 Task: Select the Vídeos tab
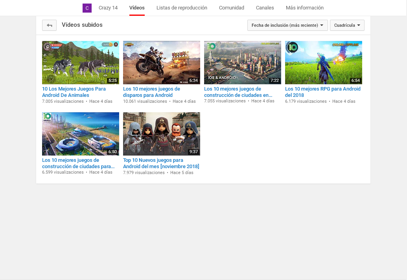pos(137,8)
